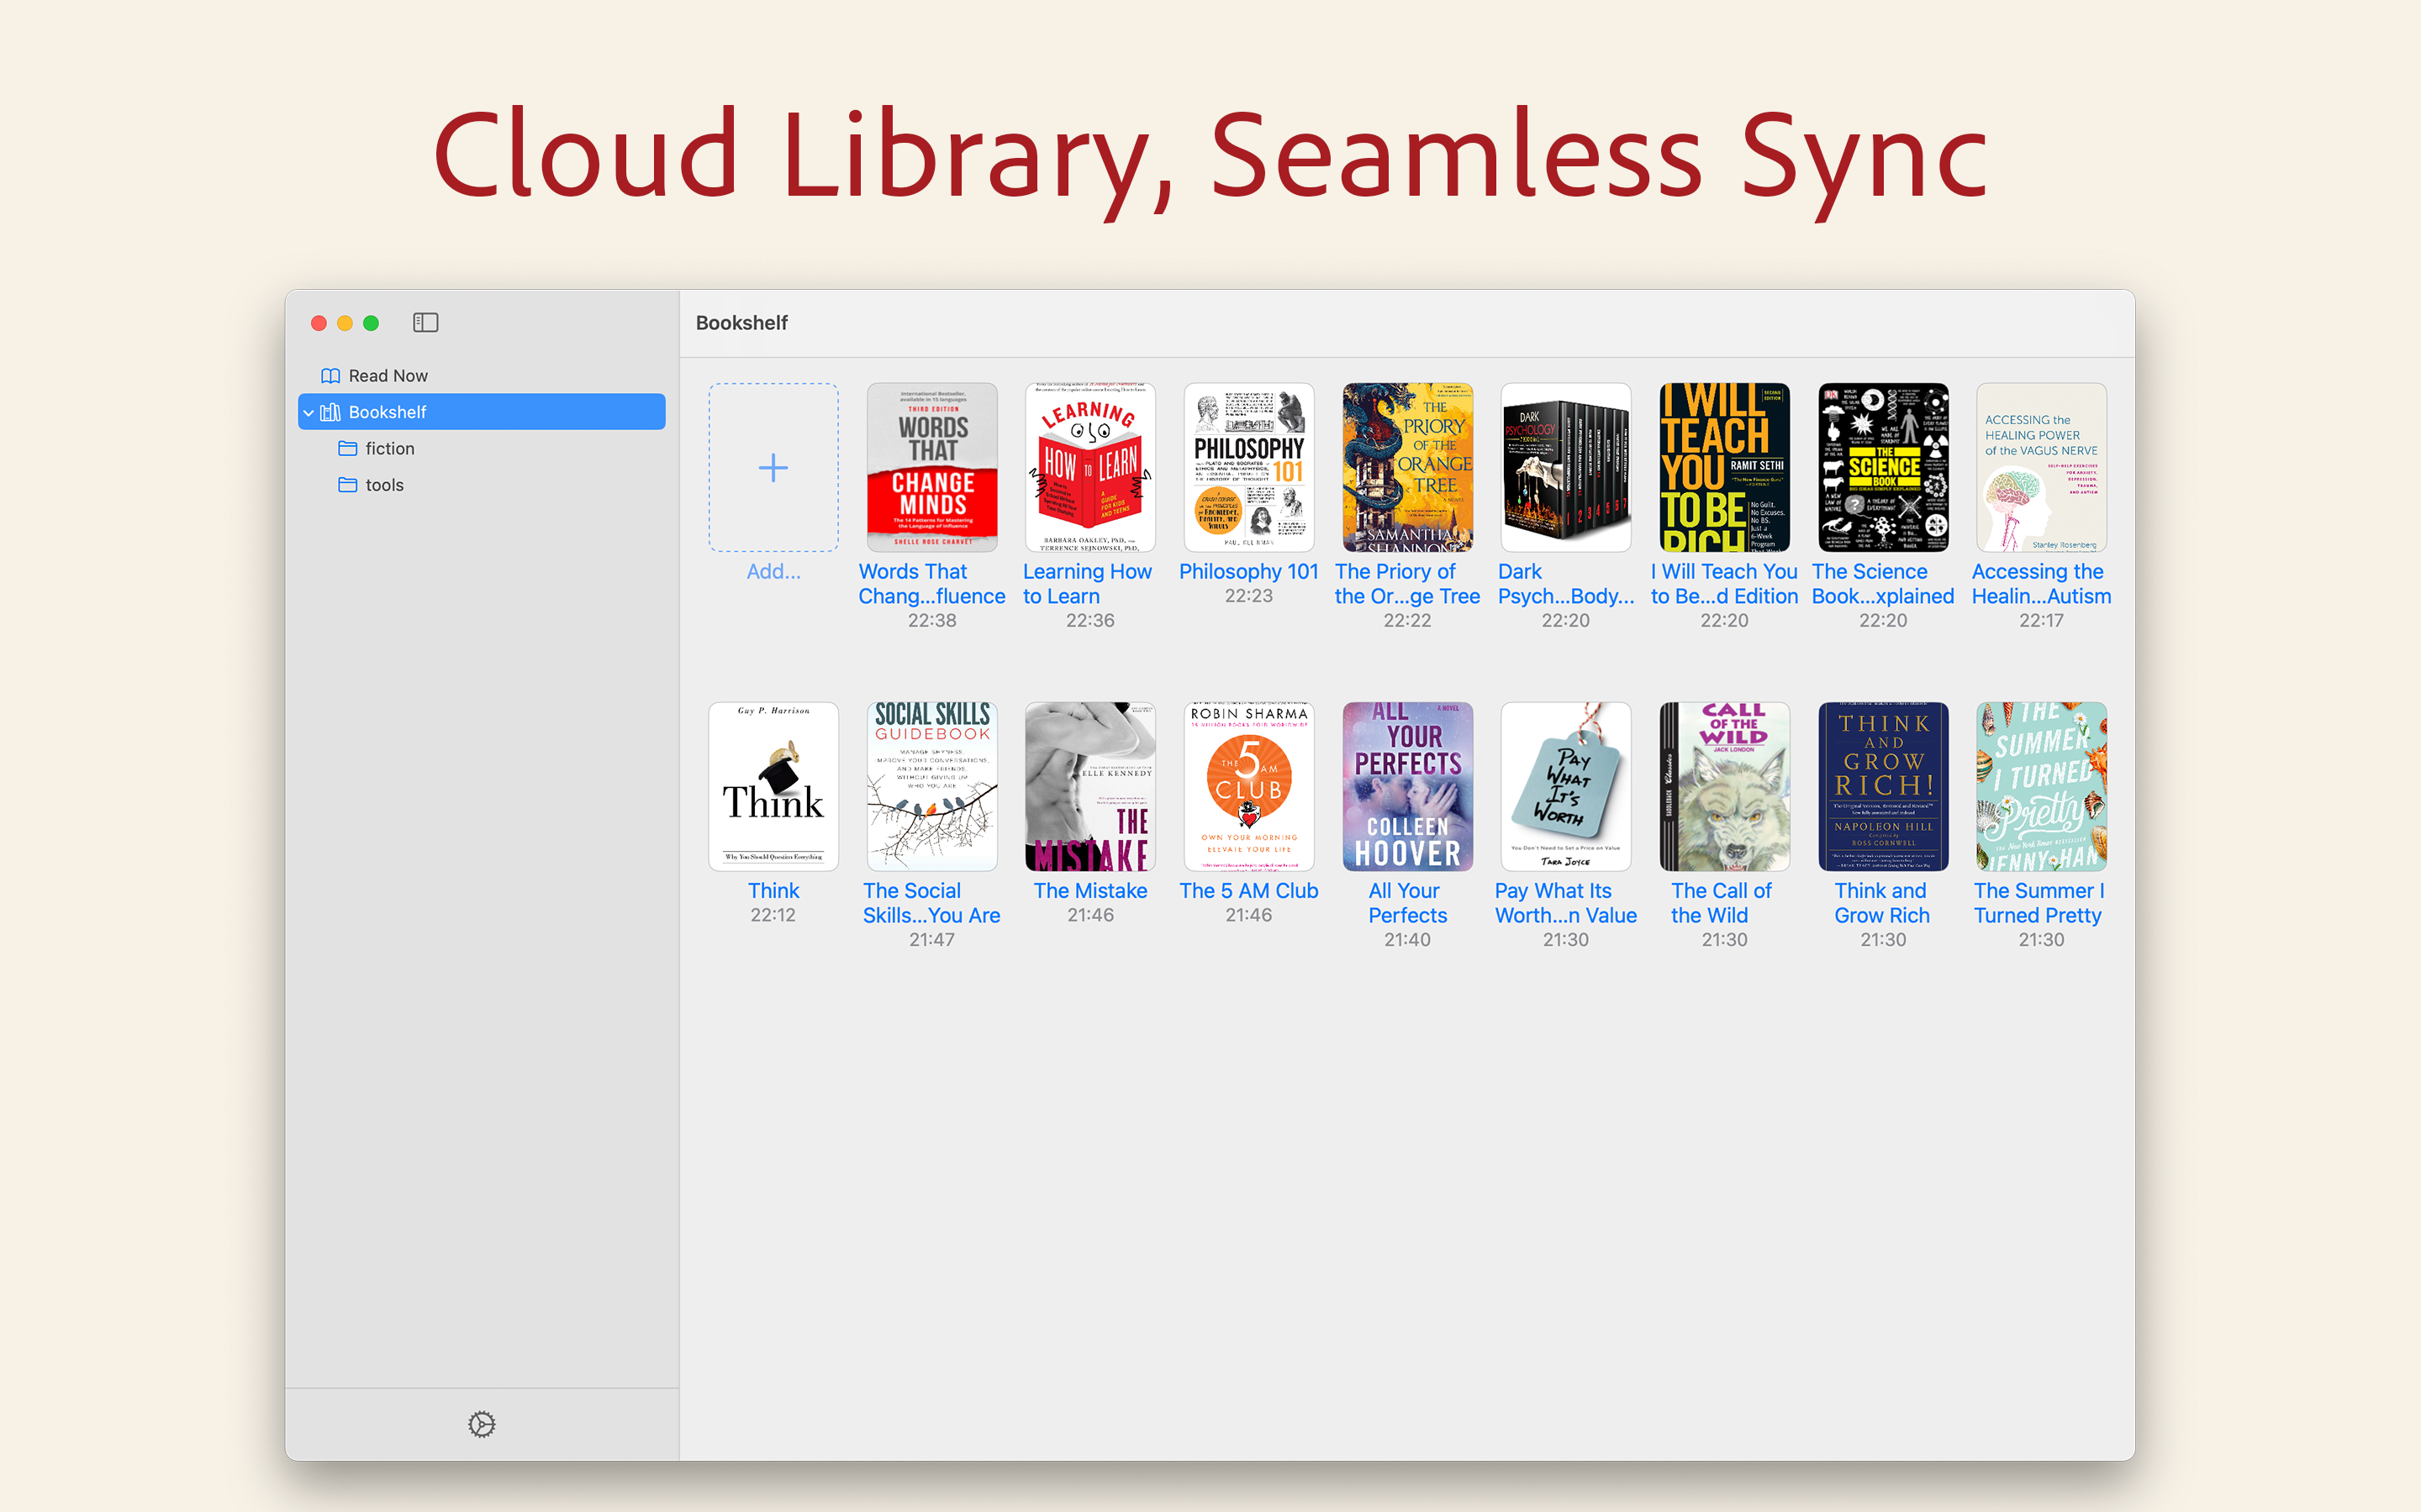Click the 22:38 timestamp
Viewport: 2421px width, 1512px height.
(x=931, y=620)
